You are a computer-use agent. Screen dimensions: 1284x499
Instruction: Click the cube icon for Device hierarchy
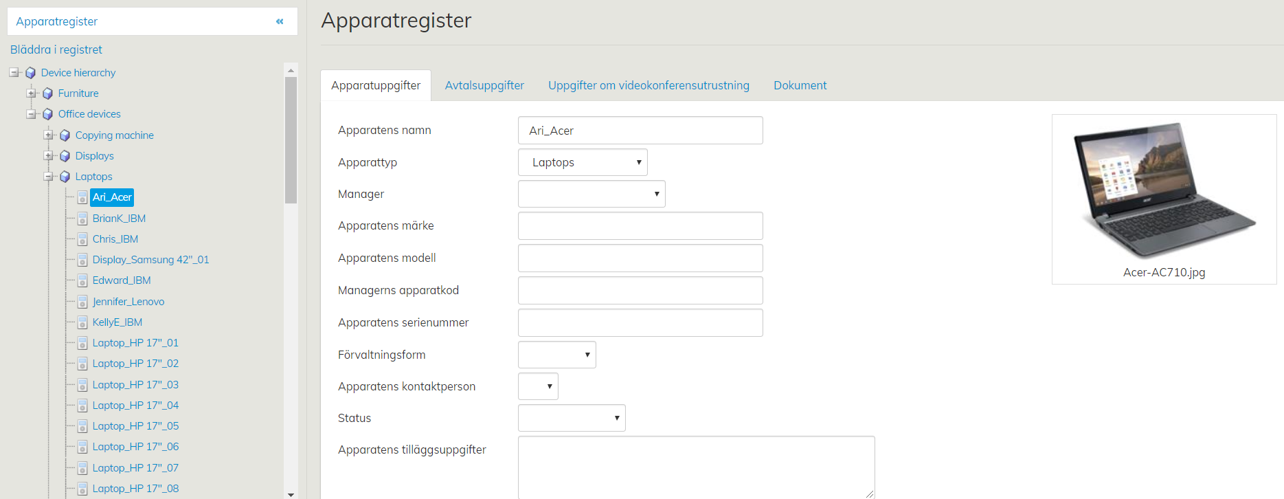point(30,73)
